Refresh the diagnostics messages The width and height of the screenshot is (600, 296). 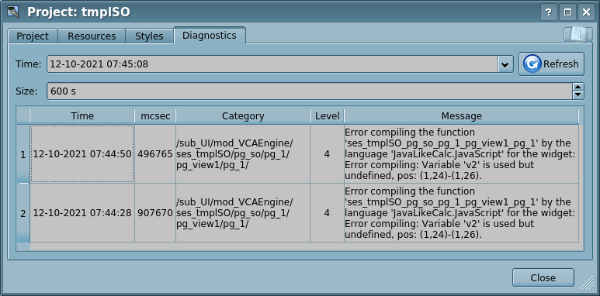coord(551,64)
